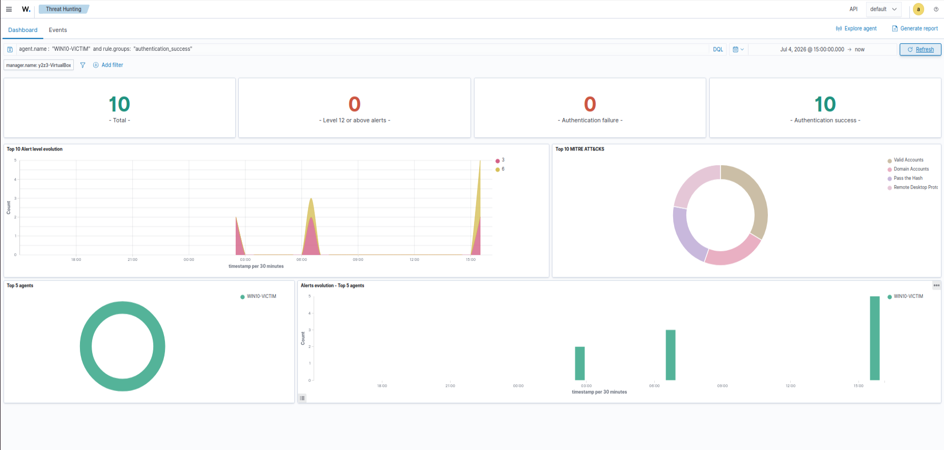Open the Alerts evolution panel options menu
This screenshot has width=944, height=450.
tap(936, 285)
